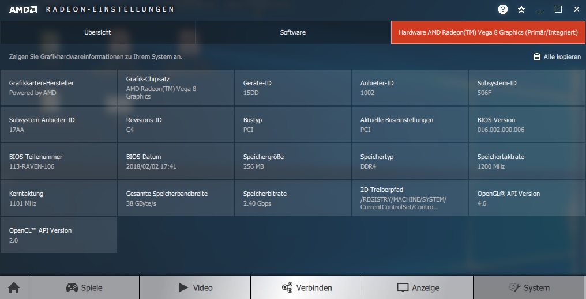Open the System section
The height and width of the screenshot is (299, 586).
pyautogui.click(x=529, y=287)
